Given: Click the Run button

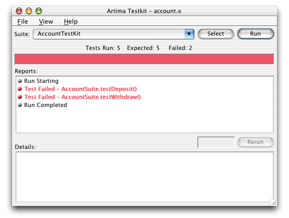Looking at the screenshot, I should pos(255,34).
